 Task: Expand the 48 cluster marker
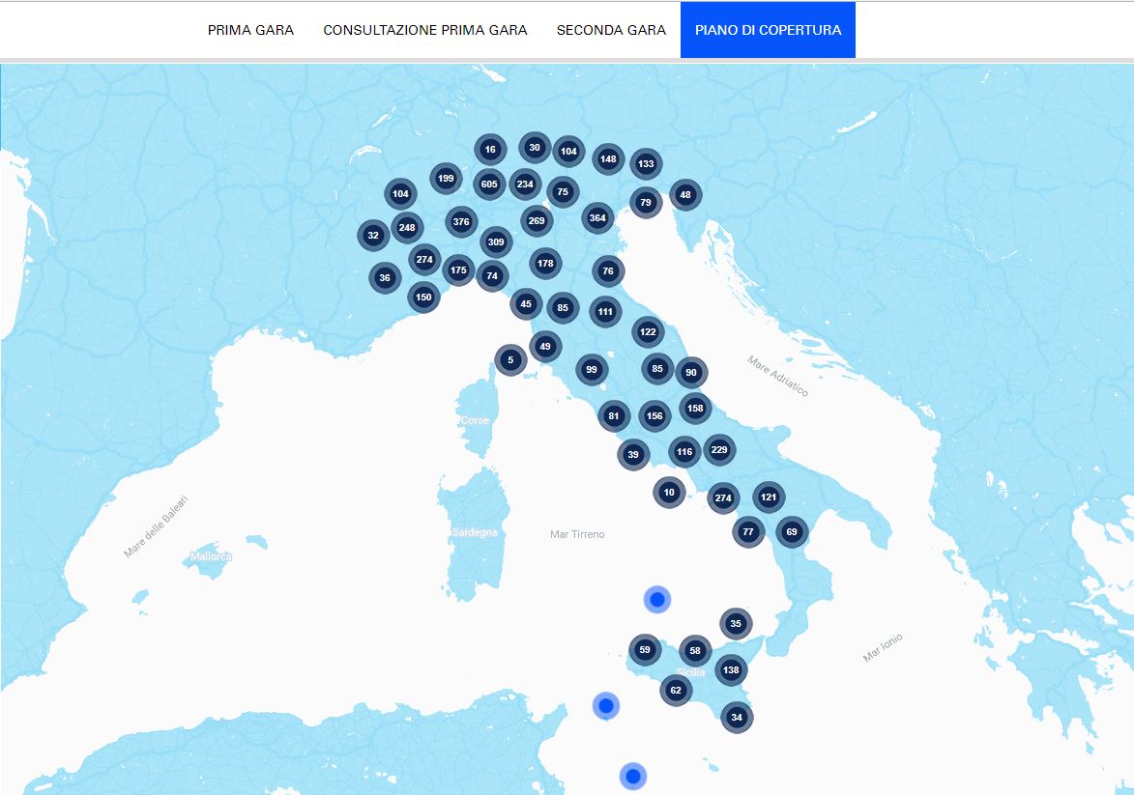click(685, 194)
